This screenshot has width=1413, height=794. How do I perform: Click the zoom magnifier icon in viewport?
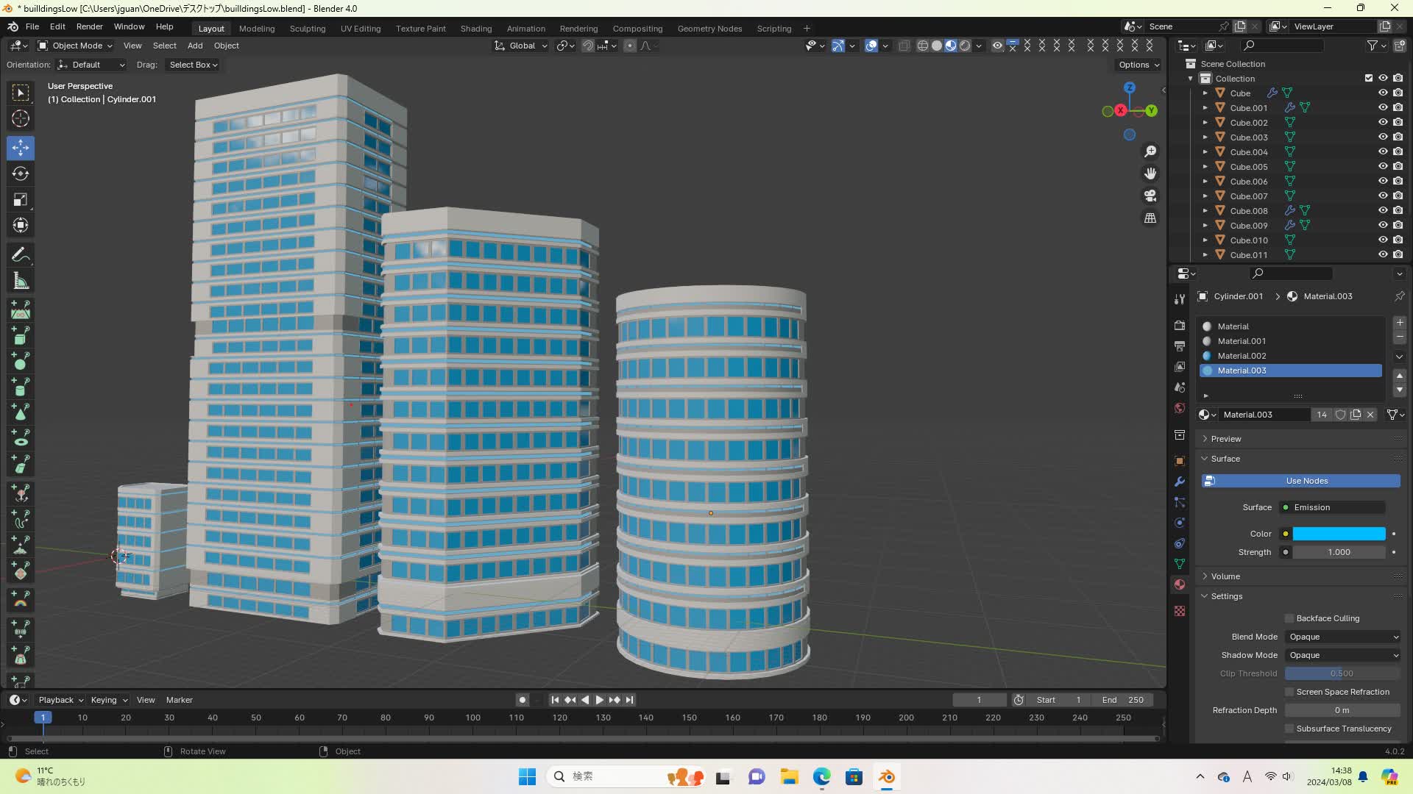point(1150,151)
